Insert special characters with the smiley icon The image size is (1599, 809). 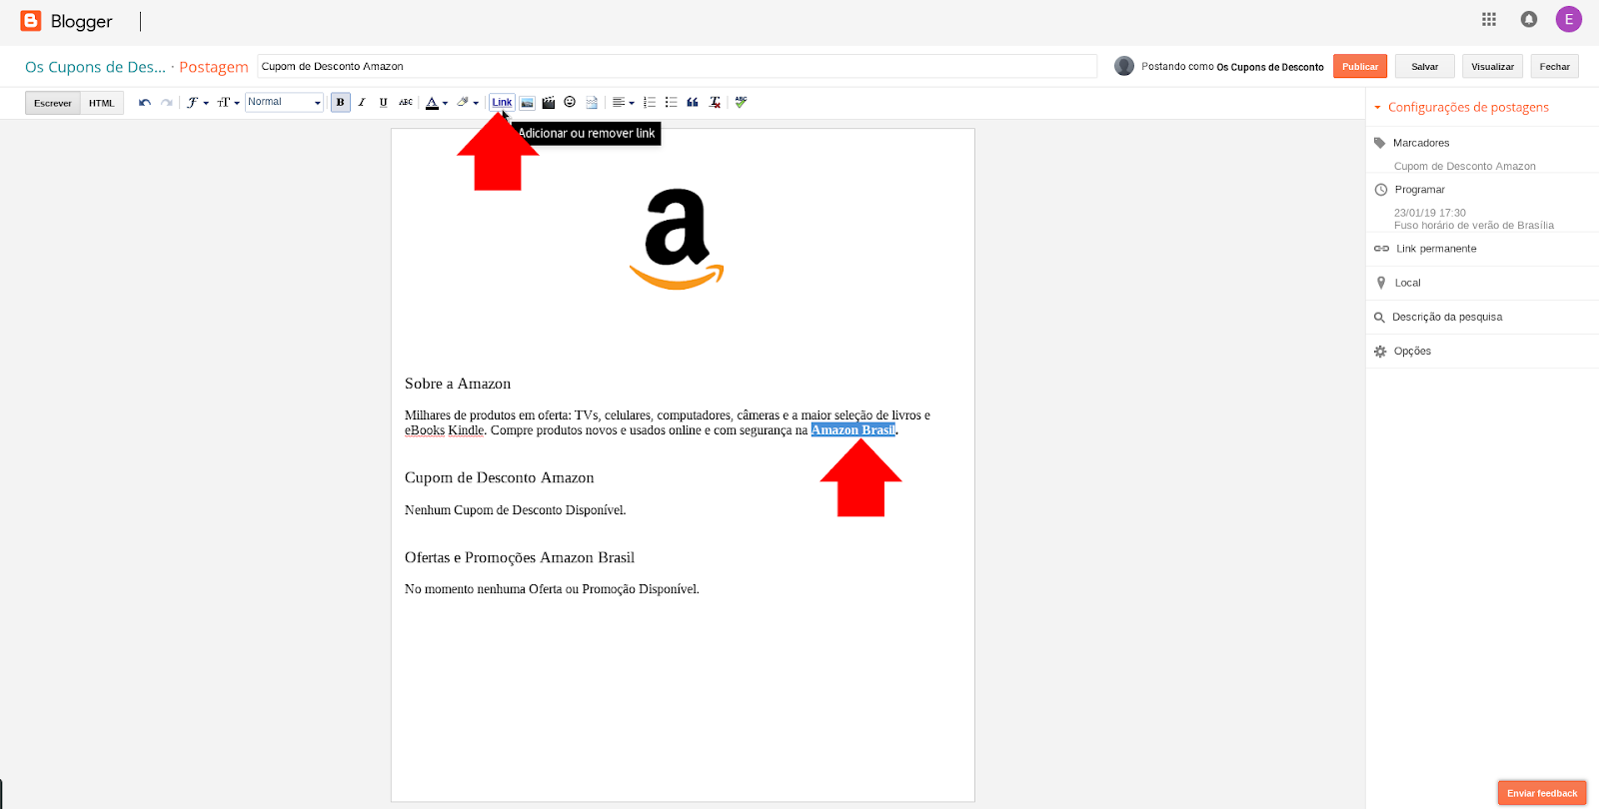pyautogui.click(x=570, y=103)
